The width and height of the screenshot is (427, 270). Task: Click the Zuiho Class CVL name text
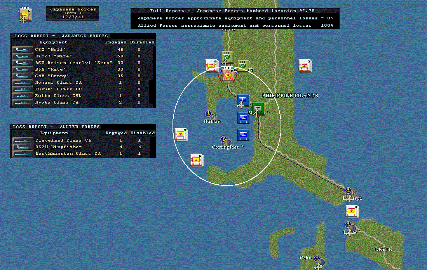(x=58, y=96)
